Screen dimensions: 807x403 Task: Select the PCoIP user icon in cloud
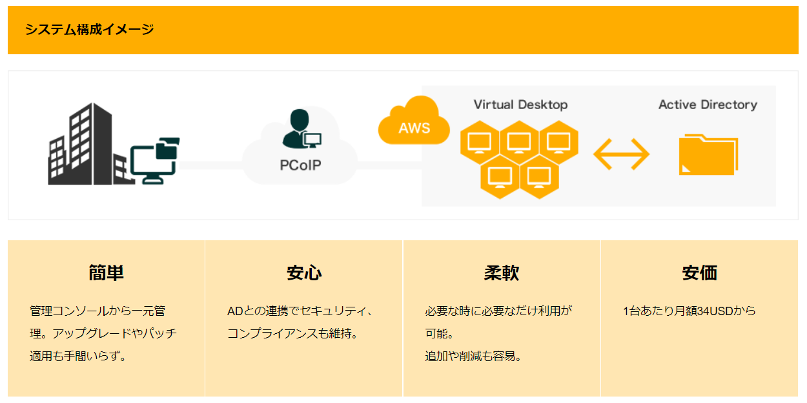[x=301, y=129]
